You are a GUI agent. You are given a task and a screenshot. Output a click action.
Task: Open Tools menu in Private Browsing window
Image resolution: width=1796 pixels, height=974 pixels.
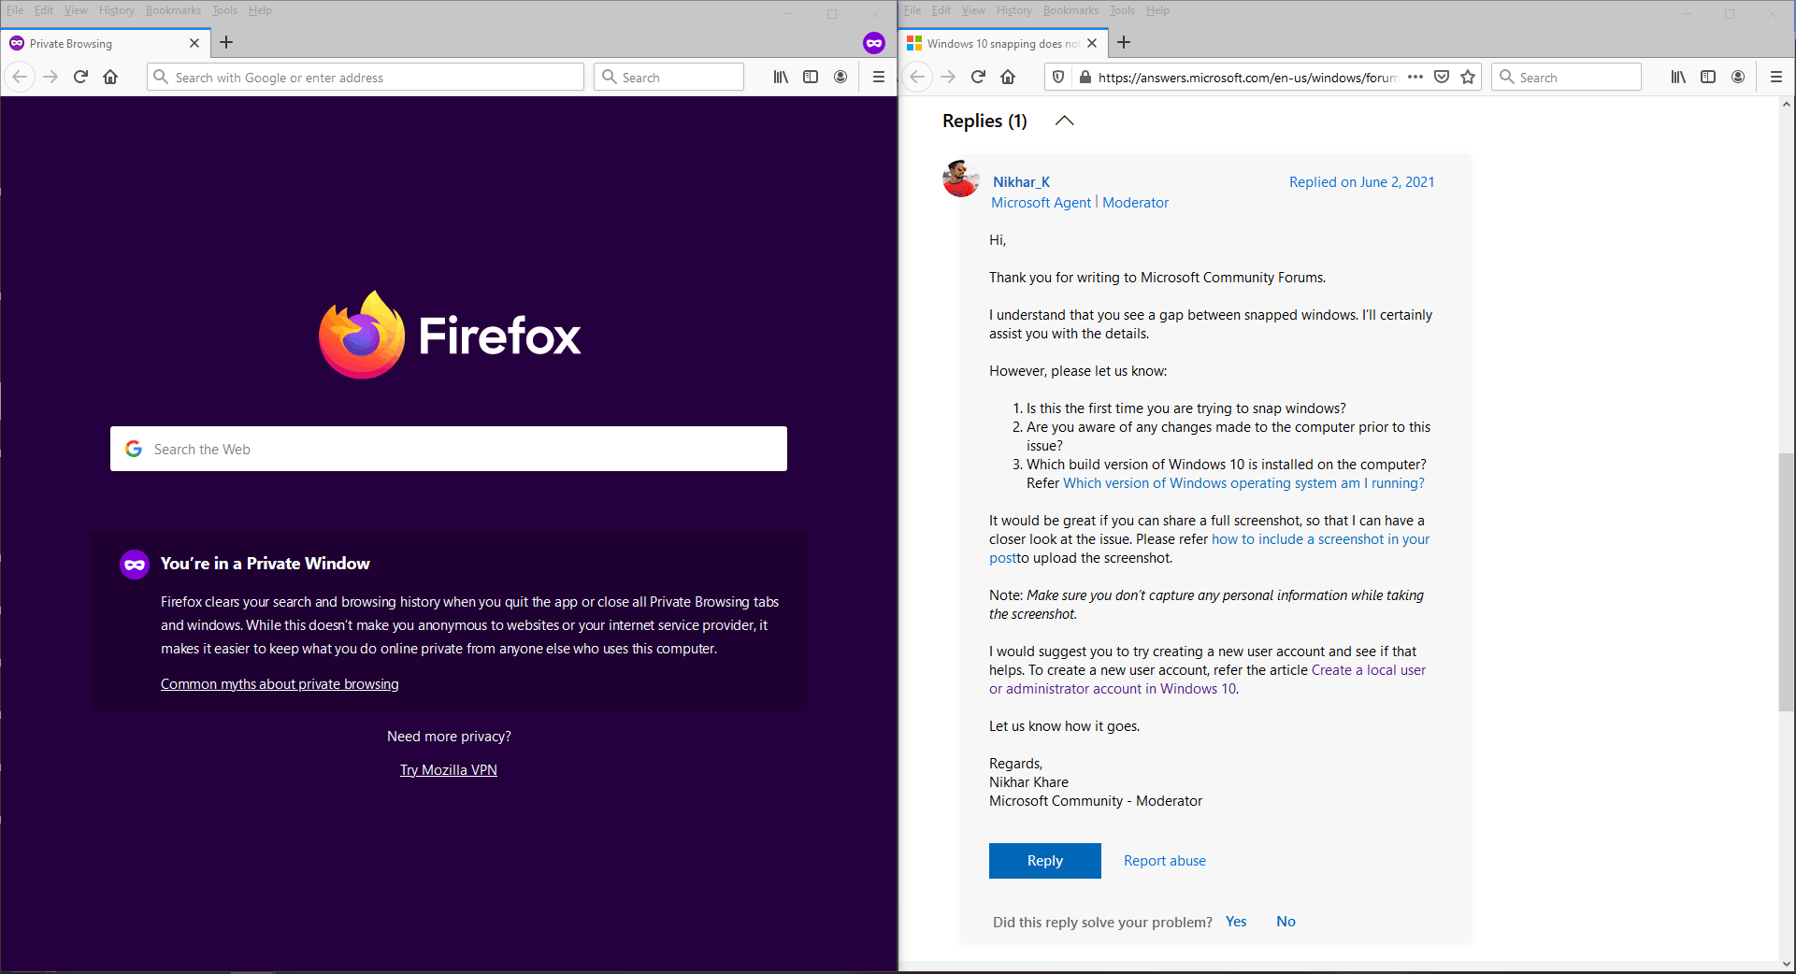[224, 10]
